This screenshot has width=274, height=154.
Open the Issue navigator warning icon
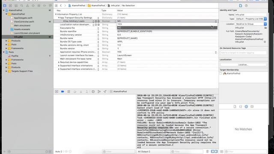(27, 6)
